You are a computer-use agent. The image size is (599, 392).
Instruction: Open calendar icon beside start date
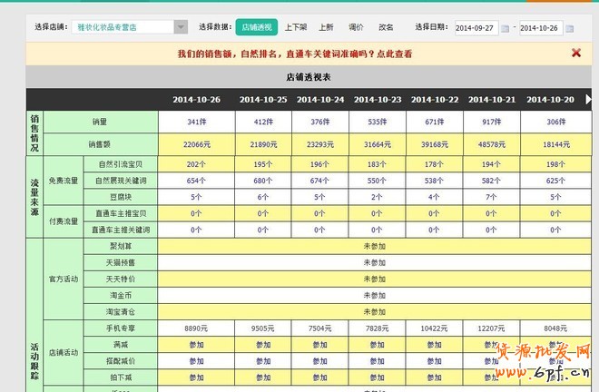506,28
